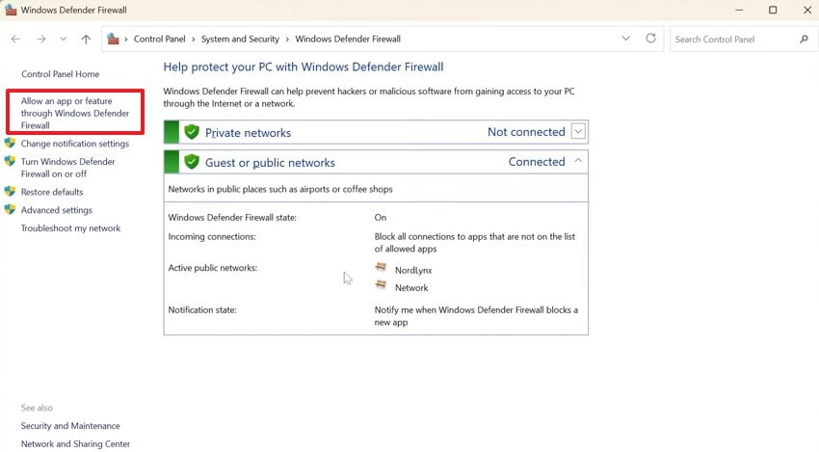Click the Not connected status text

coord(526,132)
